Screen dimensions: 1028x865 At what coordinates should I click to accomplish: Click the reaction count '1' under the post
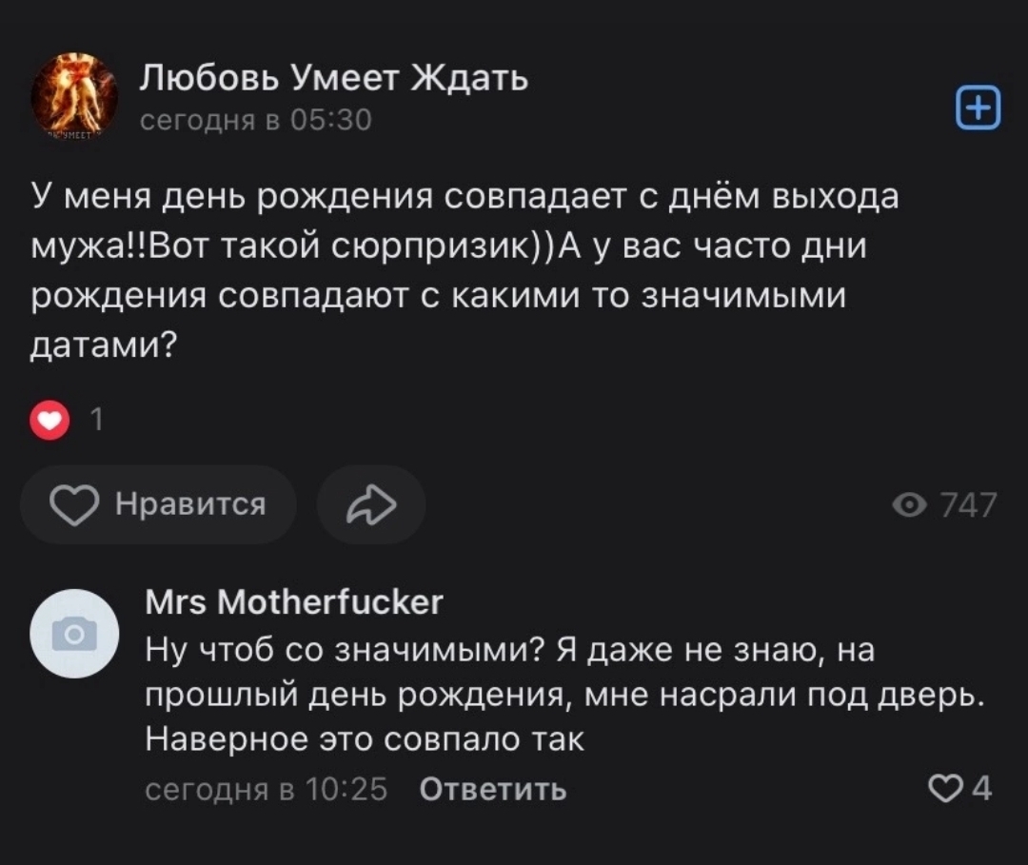96,421
